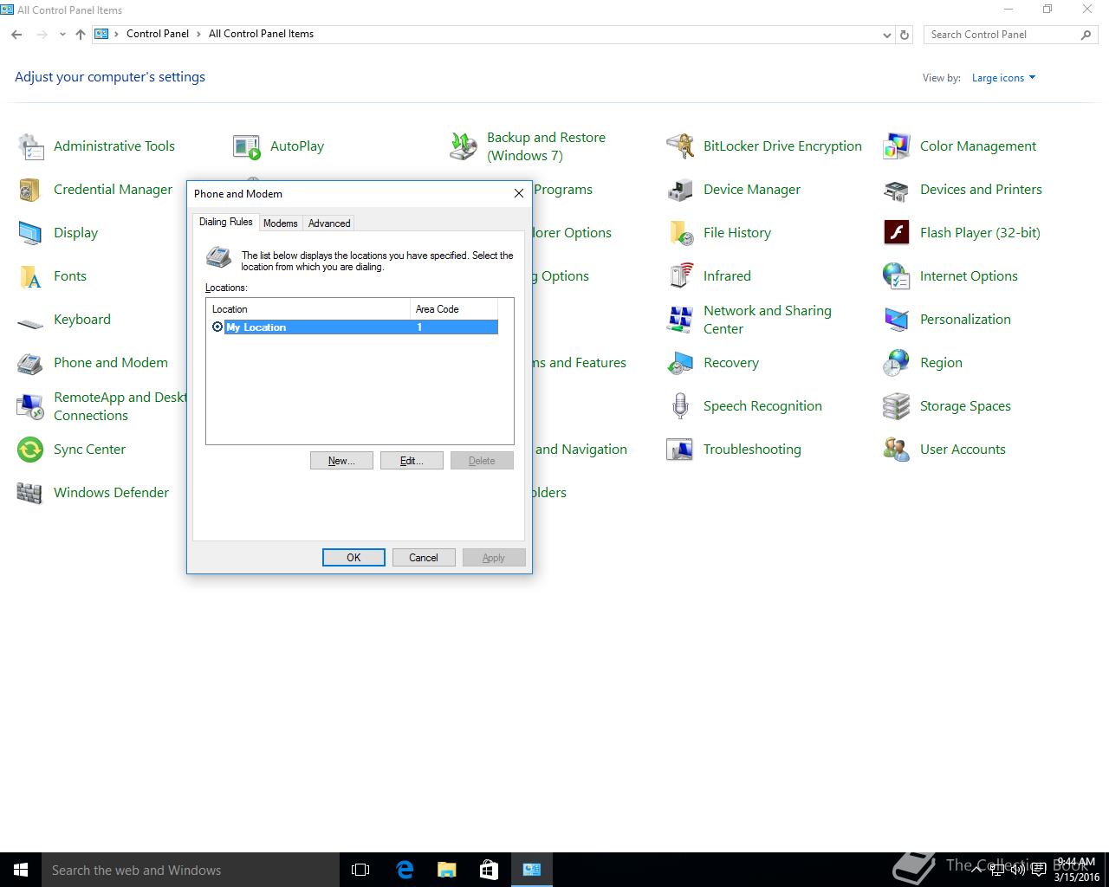Open the Windows Defender icon
1109x887 pixels.
click(x=30, y=493)
